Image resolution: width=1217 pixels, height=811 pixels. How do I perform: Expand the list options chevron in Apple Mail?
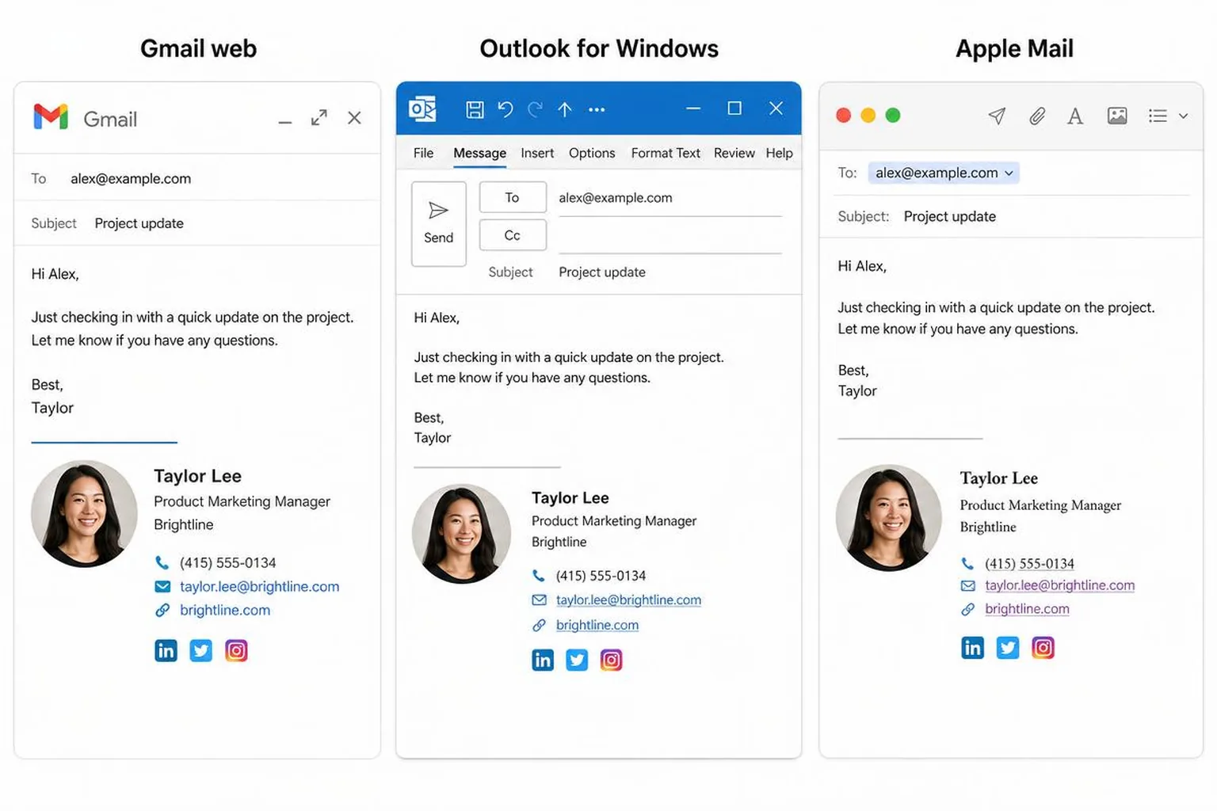click(x=1183, y=116)
